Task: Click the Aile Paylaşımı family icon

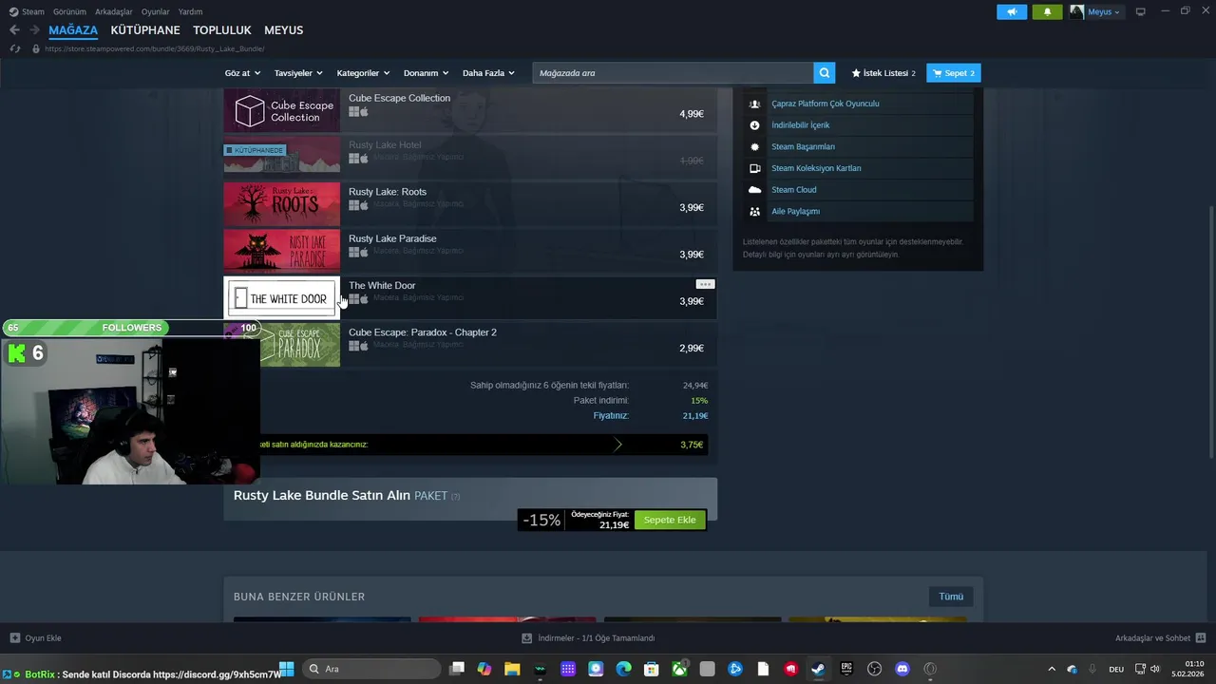Action: 754,212
